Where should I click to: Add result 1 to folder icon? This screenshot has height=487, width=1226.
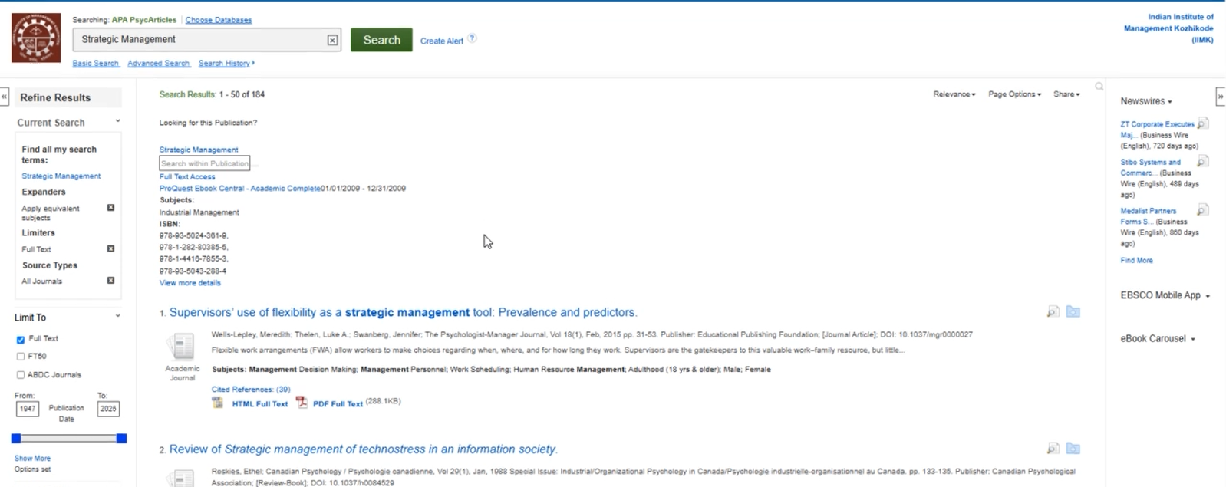coord(1073,311)
